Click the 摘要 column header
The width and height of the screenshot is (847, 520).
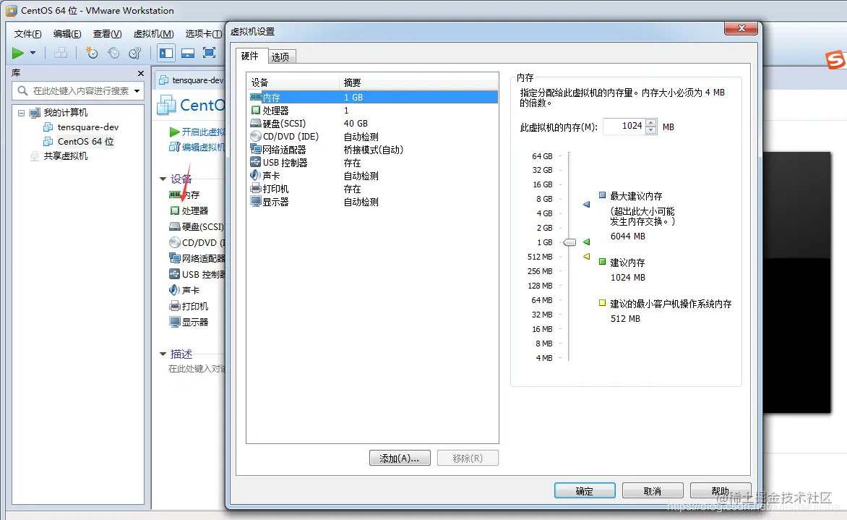[418, 82]
